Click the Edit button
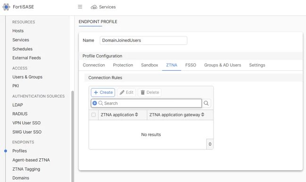This screenshot has height=182, width=306. click(x=126, y=92)
